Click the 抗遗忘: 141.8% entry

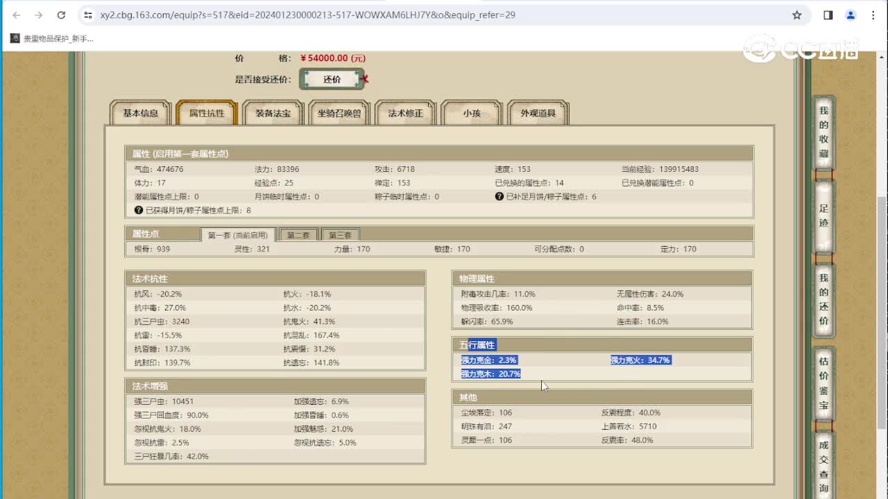click(311, 362)
